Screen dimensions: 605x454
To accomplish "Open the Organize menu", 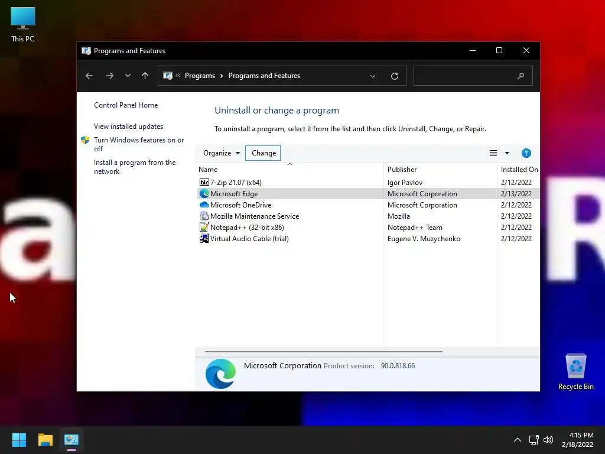I will (222, 153).
